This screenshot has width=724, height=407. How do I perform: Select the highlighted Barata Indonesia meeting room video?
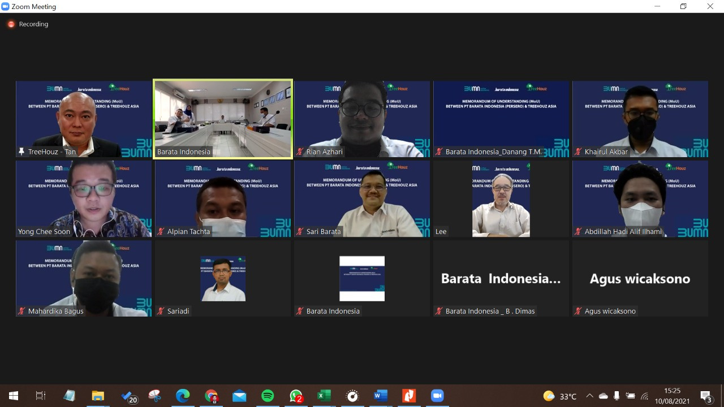[223, 119]
